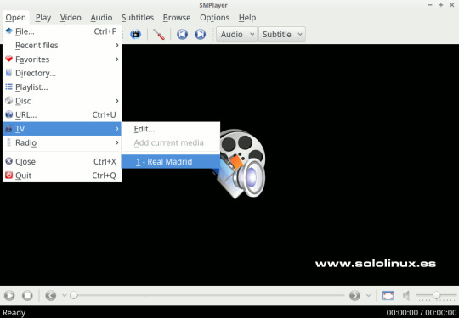Click the volume slider handle

coord(436,295)
